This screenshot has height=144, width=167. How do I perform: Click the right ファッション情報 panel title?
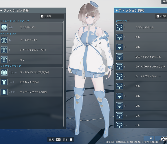(x=131, y=10)
